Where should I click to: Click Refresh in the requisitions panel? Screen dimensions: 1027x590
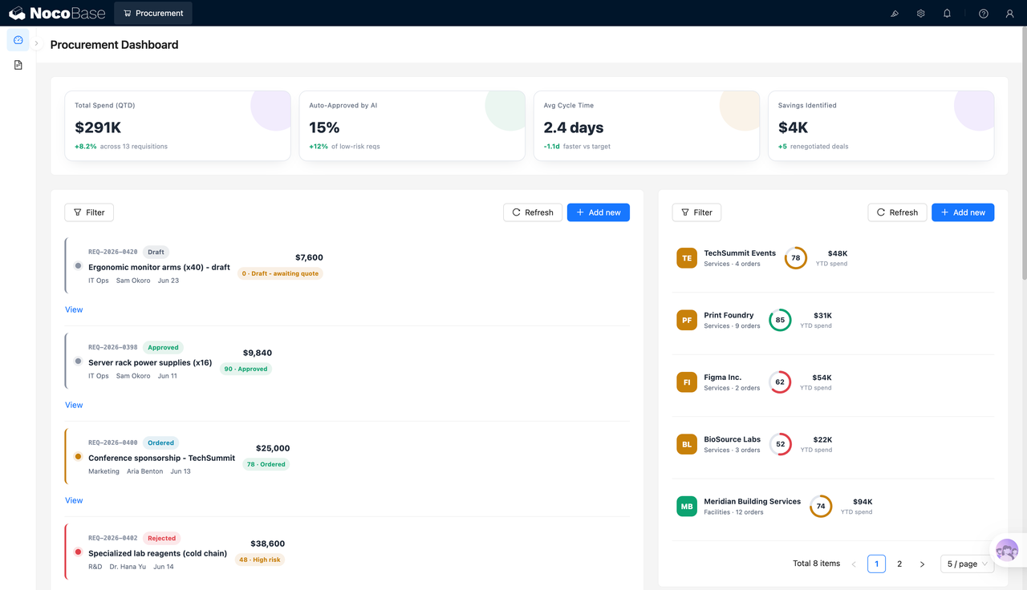click(x=533, y=212)
